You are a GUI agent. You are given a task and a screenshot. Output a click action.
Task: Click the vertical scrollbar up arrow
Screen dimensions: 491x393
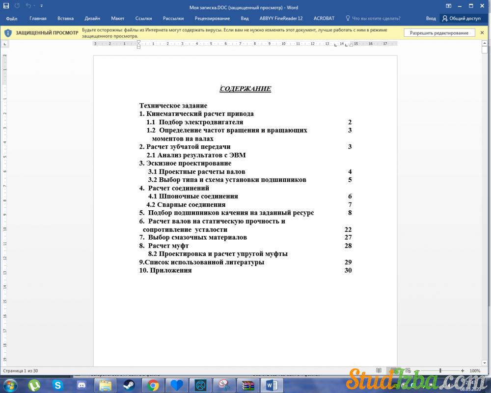tap(485, 43)
